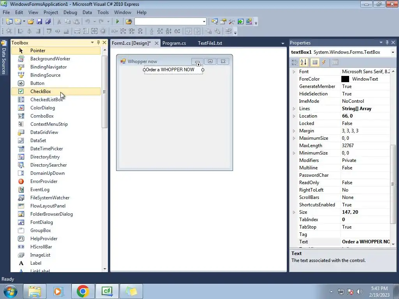The width and height of the screenshot is (399, 299).
Task: Click the Toolbox vertical scrollbar thumb
Action: [x=104, y=91]
